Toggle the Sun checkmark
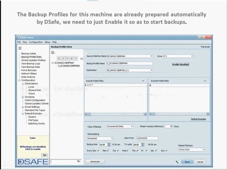227x170 pixels. (166, 151)
